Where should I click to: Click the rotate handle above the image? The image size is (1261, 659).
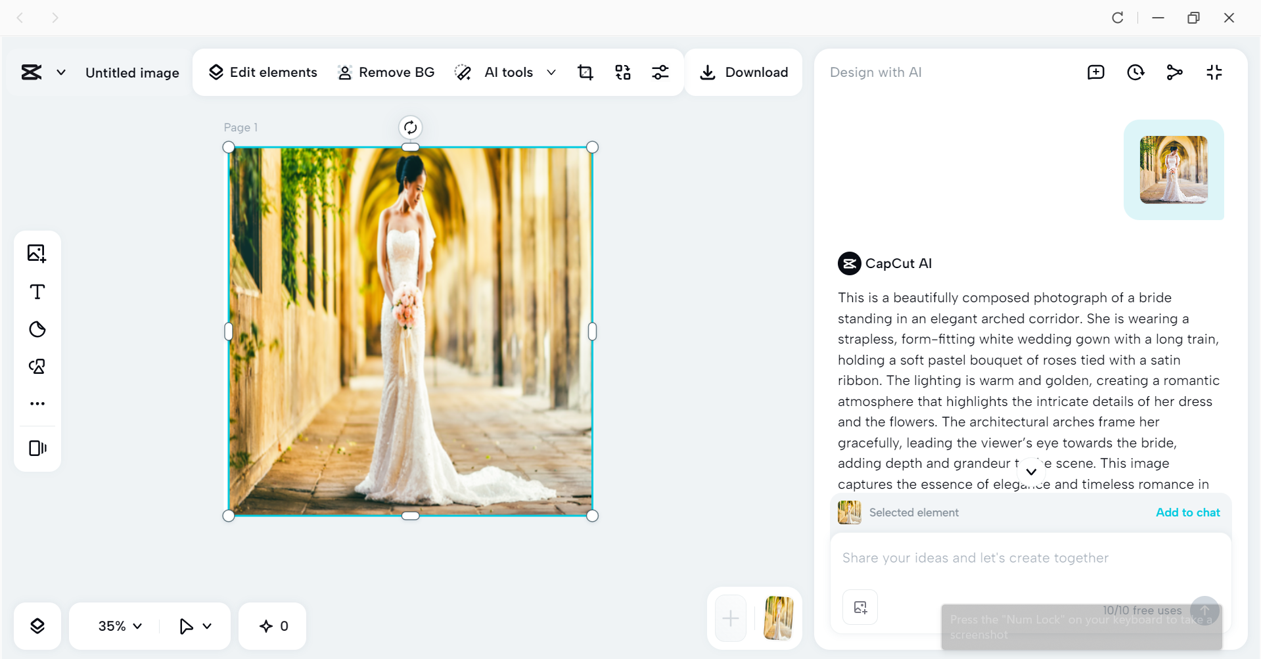pyautogui.click(x=410, y=127)
